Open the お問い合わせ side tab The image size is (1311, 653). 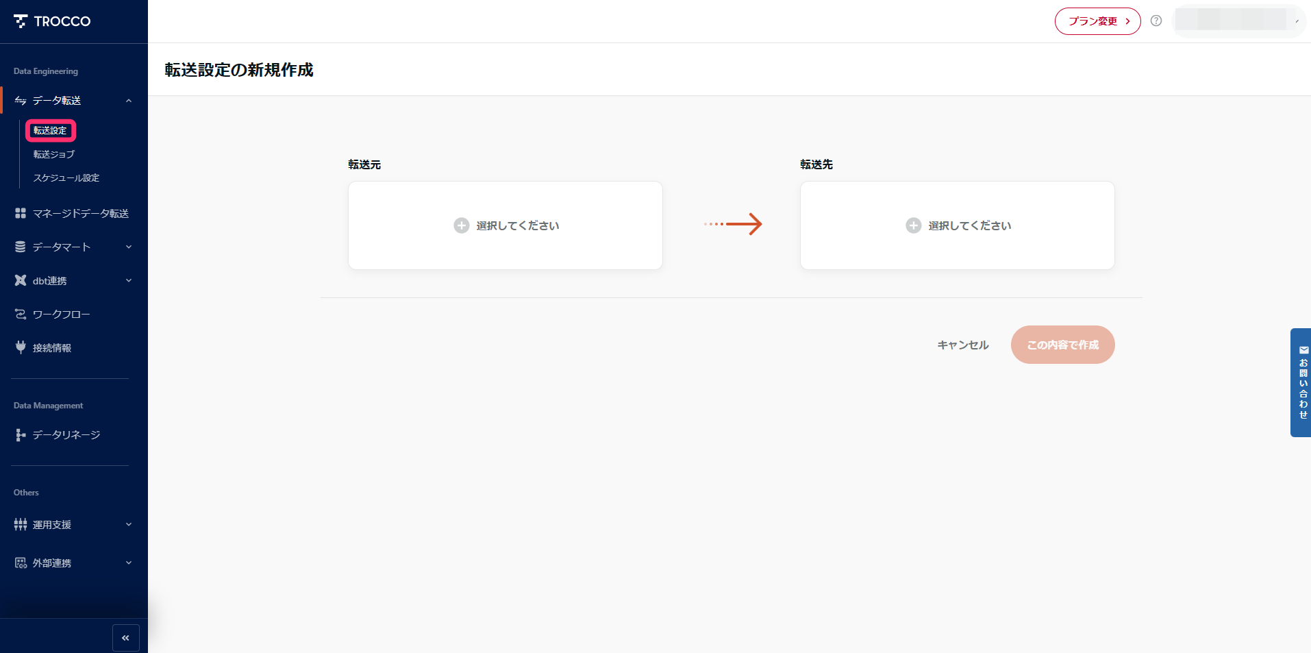pos(1301,382)
